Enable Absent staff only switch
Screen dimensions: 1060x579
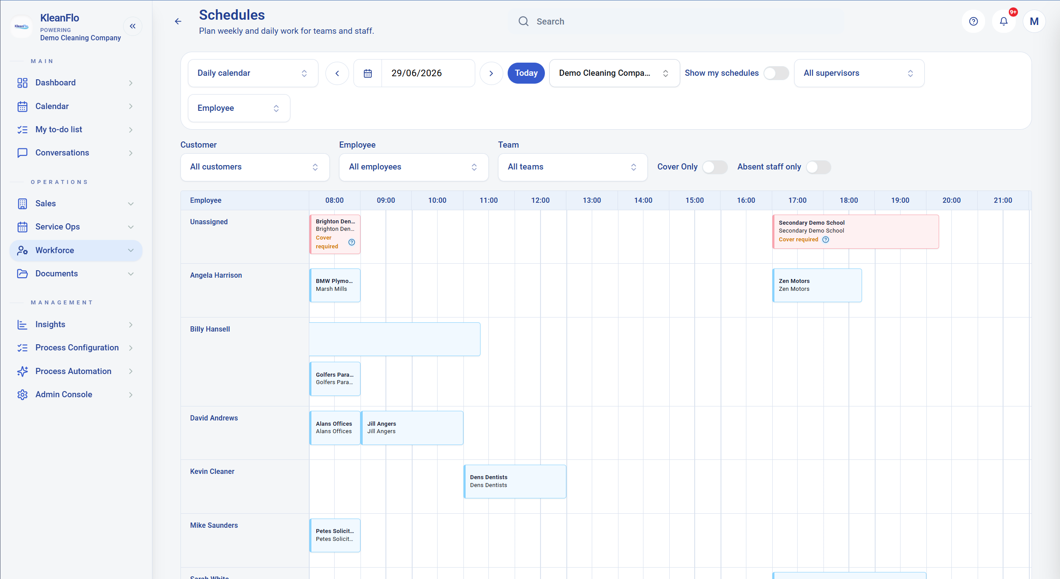pos(818,167)
